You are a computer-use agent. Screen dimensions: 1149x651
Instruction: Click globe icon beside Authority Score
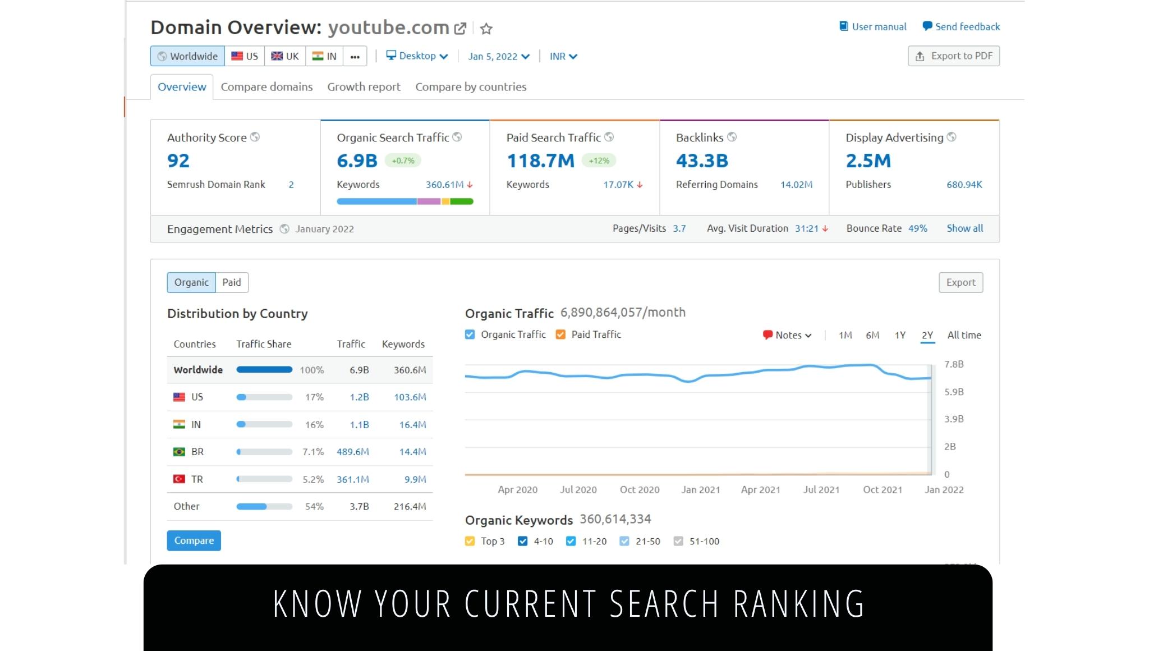255,137
